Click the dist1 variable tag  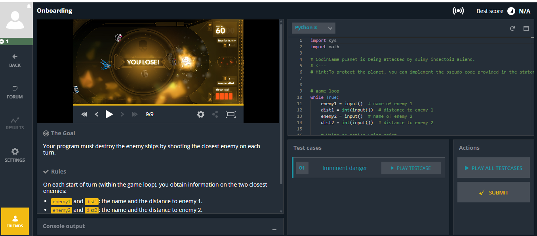point(91,202)
